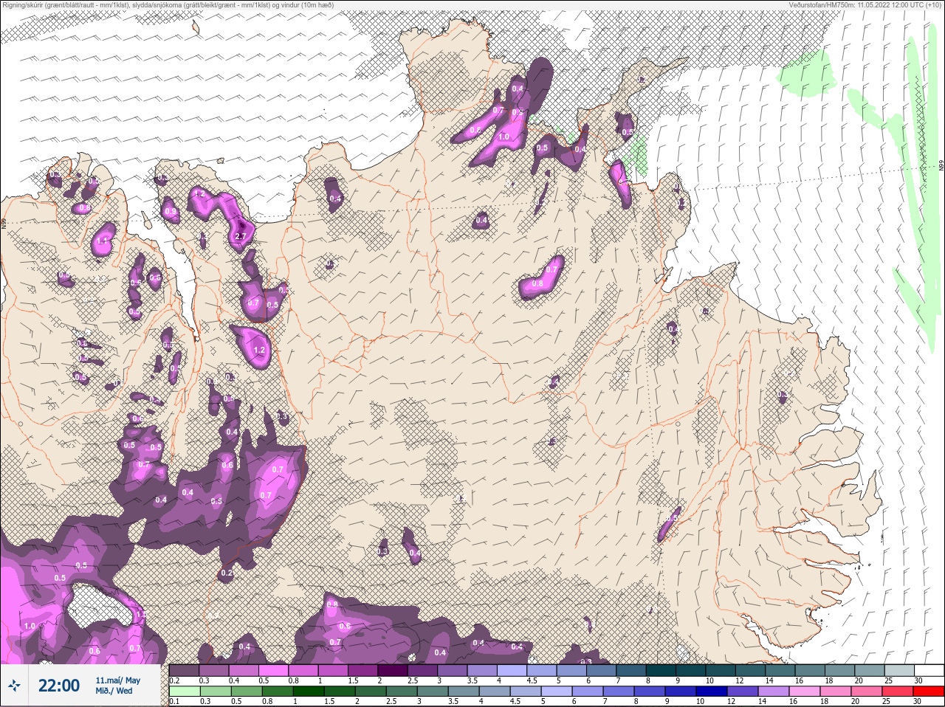Click the 2.7 precipitation value on the map
Image resolution: width=945 pixels, height=707 pixels.
[240, 237]
